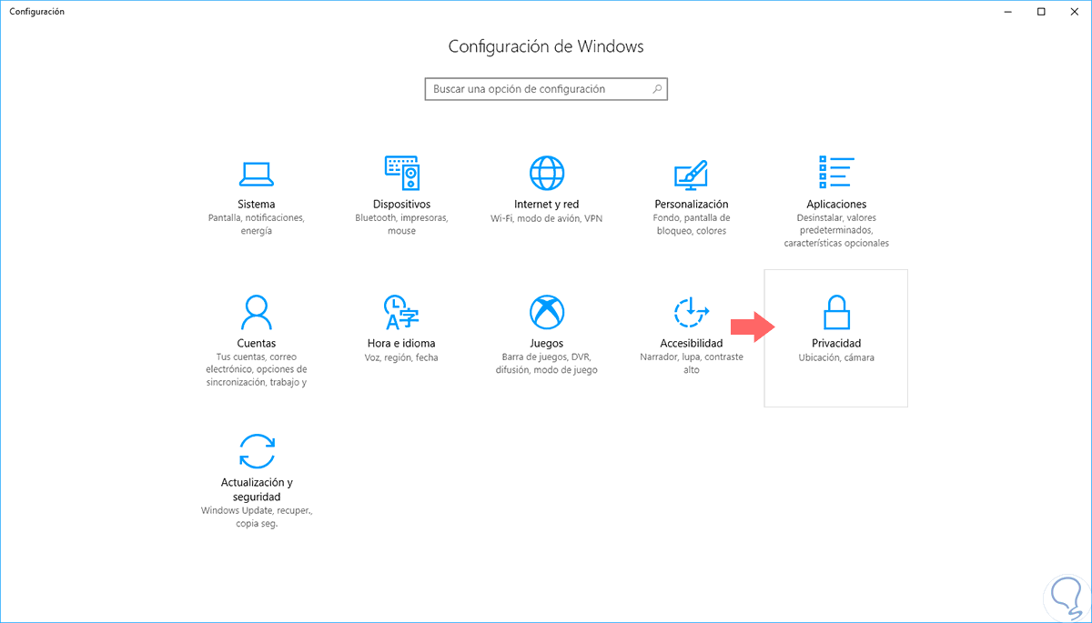Screen dimensions: 1092x623
Task: Open the Cuentas person icon
Action: pos(256,312)
